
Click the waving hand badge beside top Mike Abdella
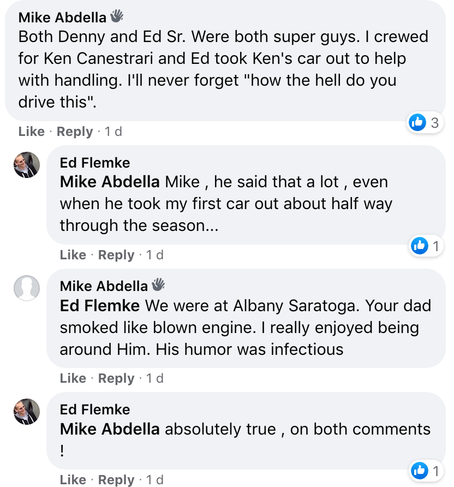click(117, 16)
